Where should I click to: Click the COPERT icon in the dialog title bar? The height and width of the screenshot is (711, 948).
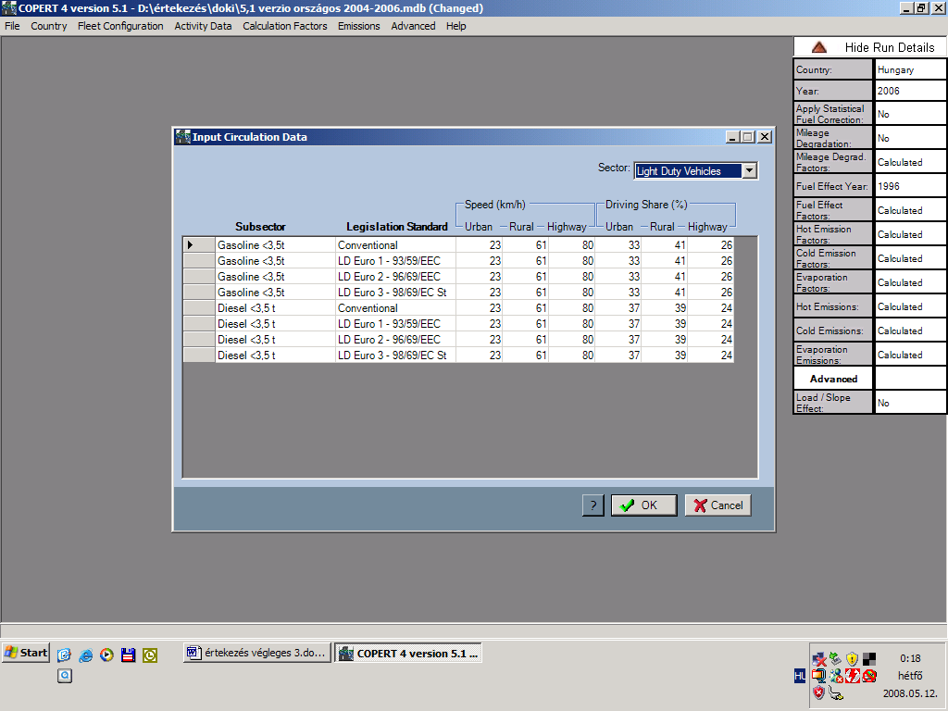[183, 137]
